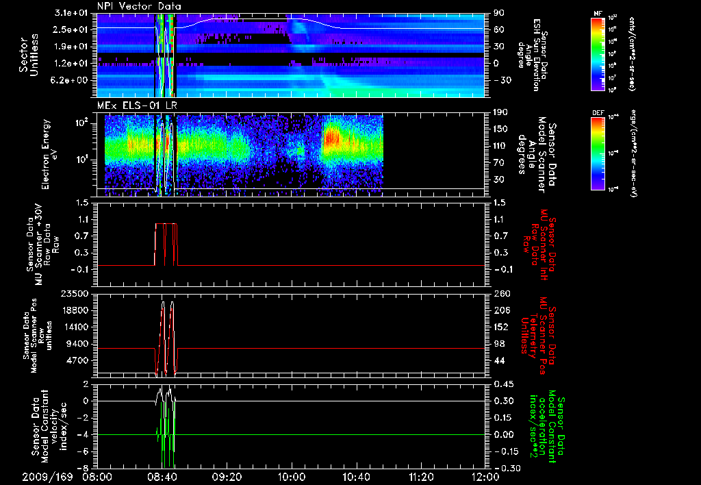Click the -30 degree sun elevation tick
This screenshot has height=485, width=701.
point(502,81)
